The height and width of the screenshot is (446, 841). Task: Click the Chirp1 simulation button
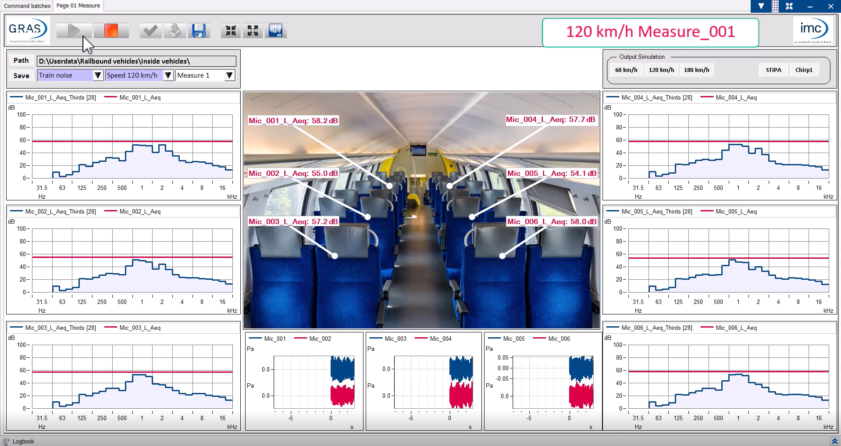804,70
